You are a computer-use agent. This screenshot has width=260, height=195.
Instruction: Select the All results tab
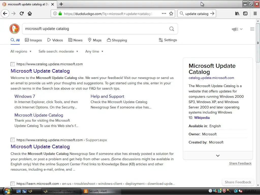[15, 40]
